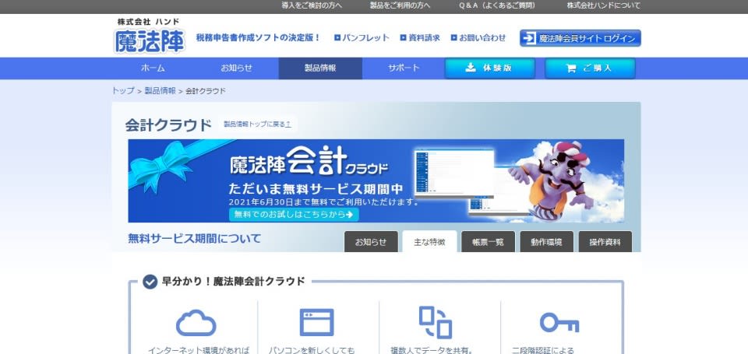Click 製品情報トップに戻る link
Screen dimensions: 748x354
(x=258, y=124)
